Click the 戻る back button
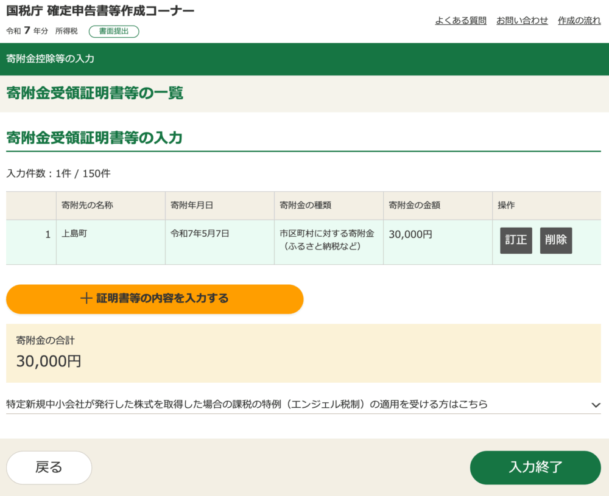 [49, 467]
